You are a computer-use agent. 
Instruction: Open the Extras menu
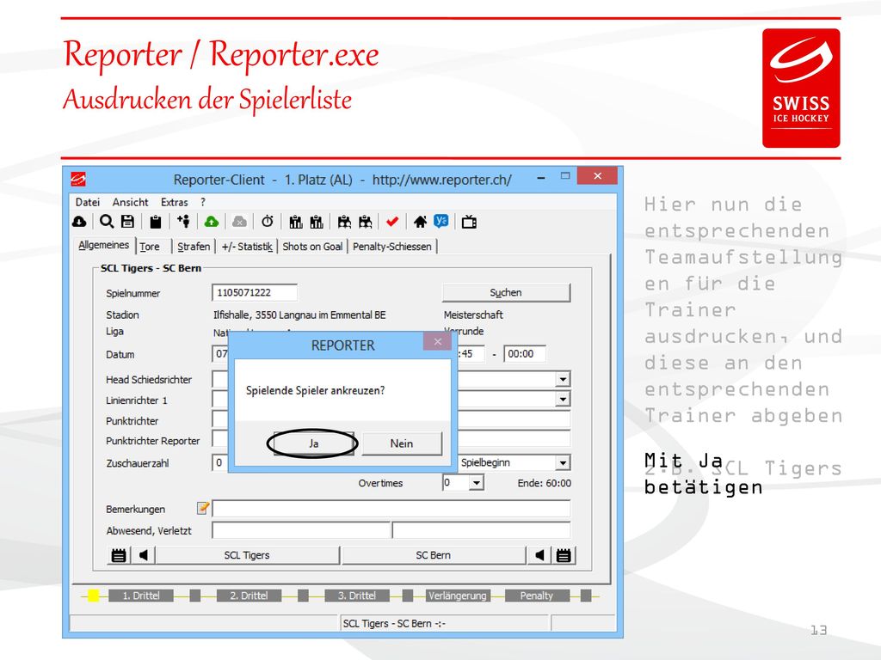[174, 202]
